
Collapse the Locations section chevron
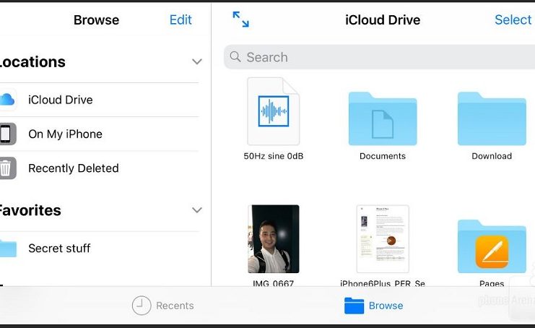click(196, 62)
